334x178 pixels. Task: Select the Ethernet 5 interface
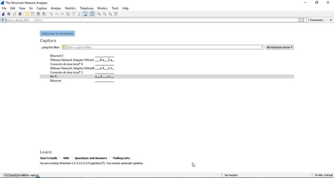coord(56,56)
